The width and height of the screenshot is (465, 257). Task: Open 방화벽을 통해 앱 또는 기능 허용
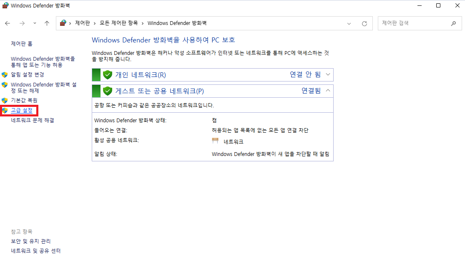pyautogui.click(x=43, y=62)
